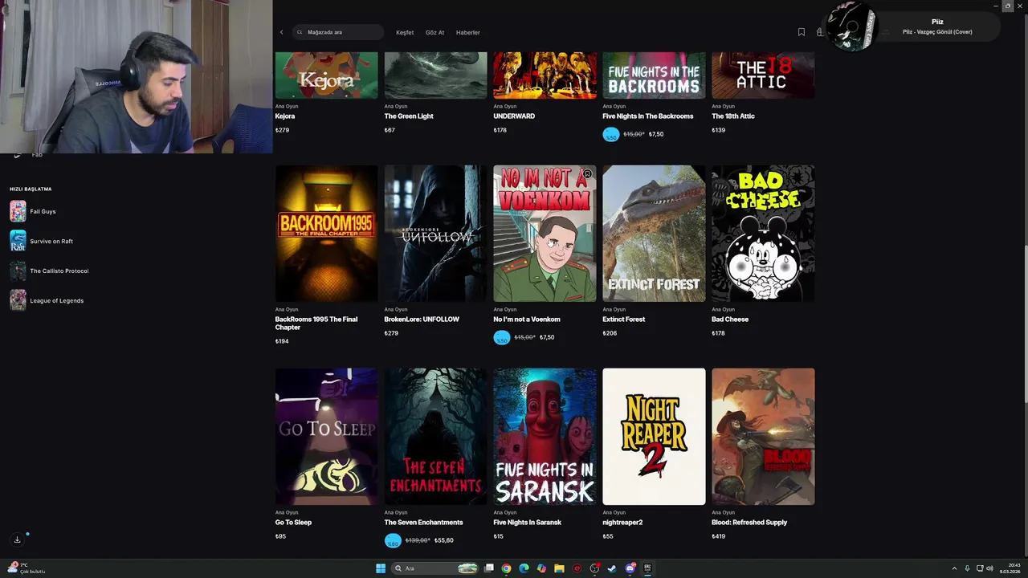Click The 18th Attic title link
The image size is (1028, 578).
733,116
